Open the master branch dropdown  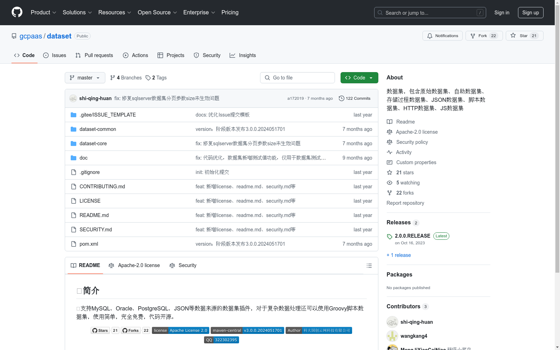click(85, 78)
